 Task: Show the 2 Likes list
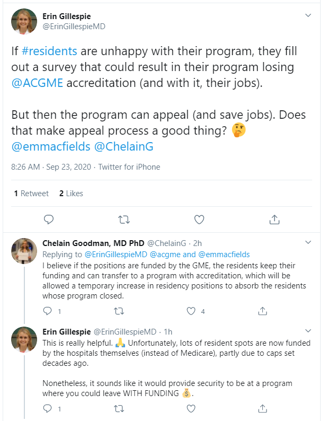pyautogui.click(x=71, y=194)
